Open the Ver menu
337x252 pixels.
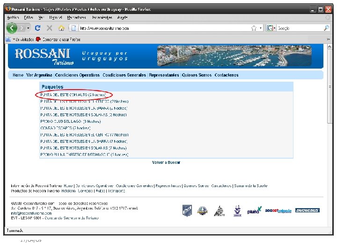coord(41,17)
